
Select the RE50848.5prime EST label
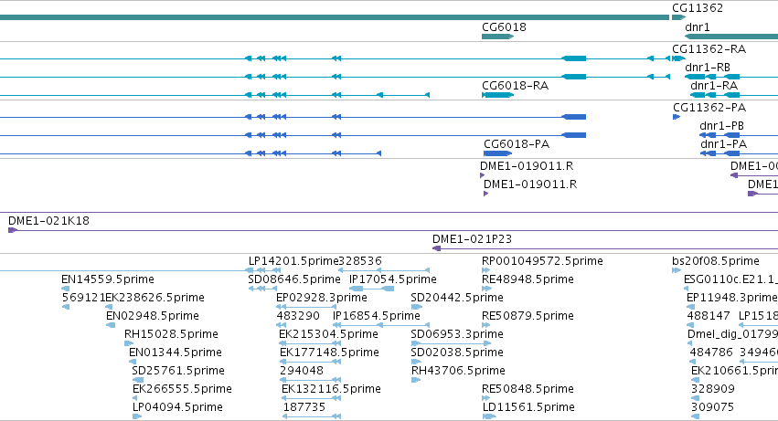(x=528, y=389)
